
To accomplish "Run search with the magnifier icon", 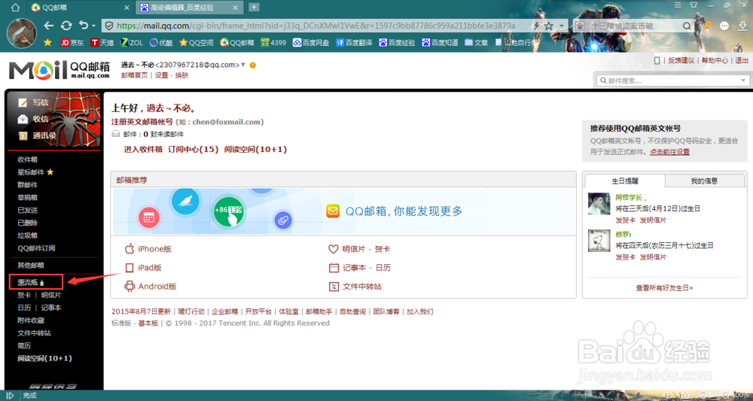I will 687,26.
